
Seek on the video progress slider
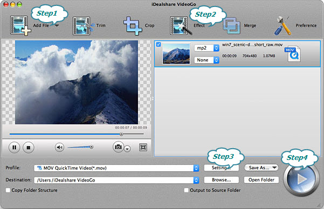77,134
